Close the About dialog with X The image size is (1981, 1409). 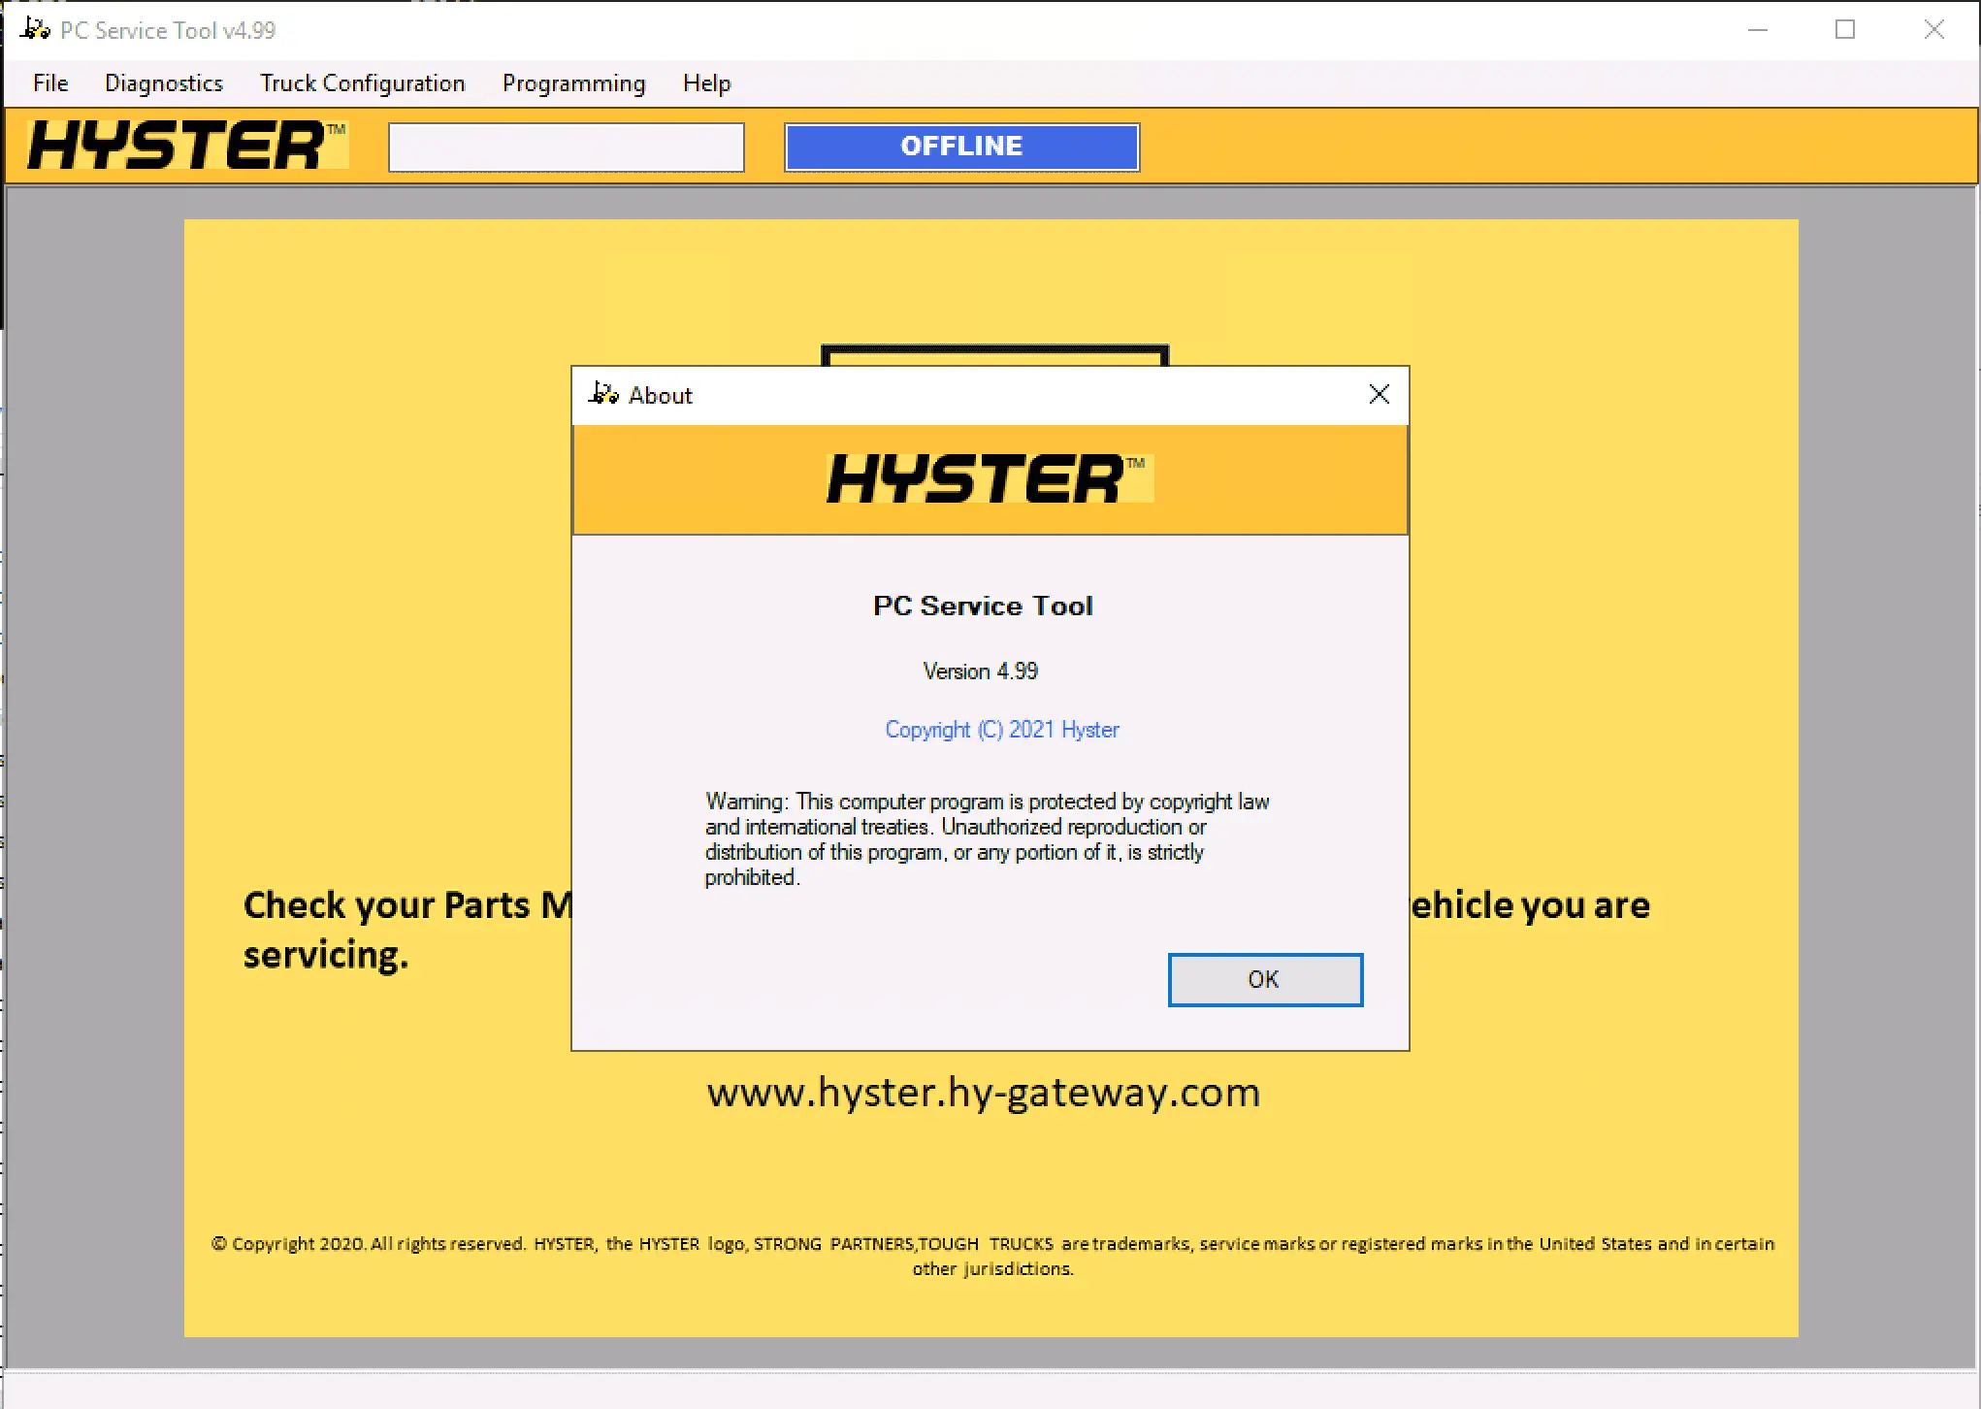coord(1379,394)
